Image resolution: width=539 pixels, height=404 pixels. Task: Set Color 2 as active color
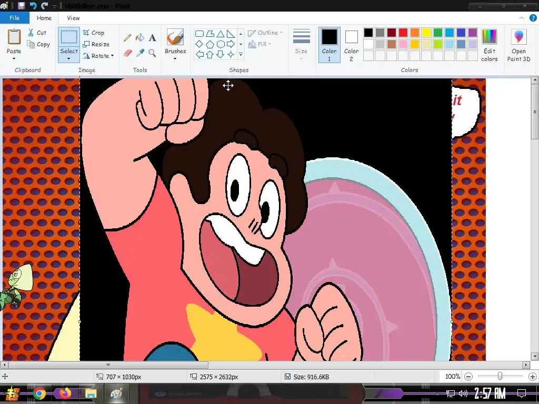[352, 44]
